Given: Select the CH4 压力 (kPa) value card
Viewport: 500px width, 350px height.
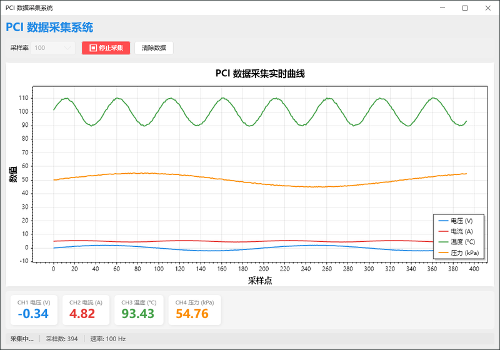Looking at the screenshot, I should click(x=194, y=310).
